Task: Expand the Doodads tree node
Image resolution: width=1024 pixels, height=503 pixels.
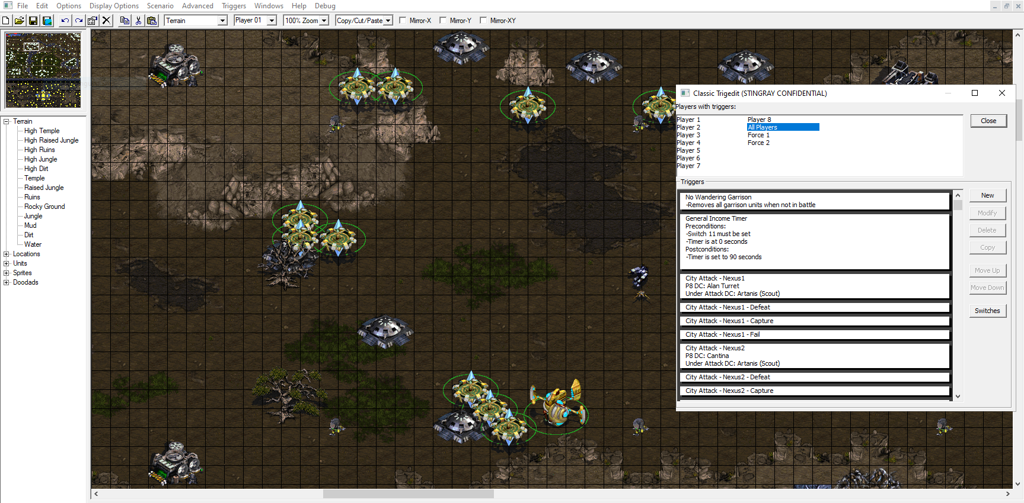Action: [7, 282]
